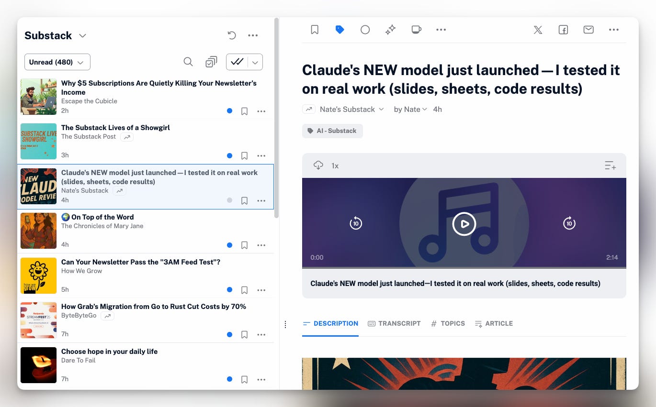
Task: Click trending icon next to The Substack Post
Action: 127,137
